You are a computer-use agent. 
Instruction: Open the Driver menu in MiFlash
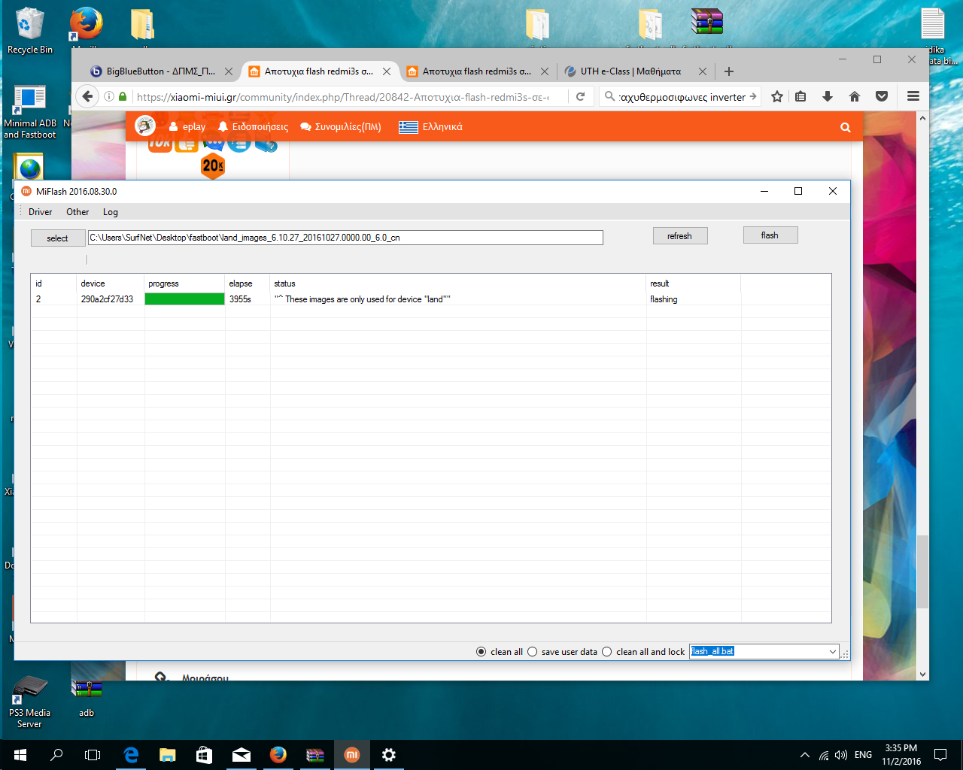pos(40,212)
